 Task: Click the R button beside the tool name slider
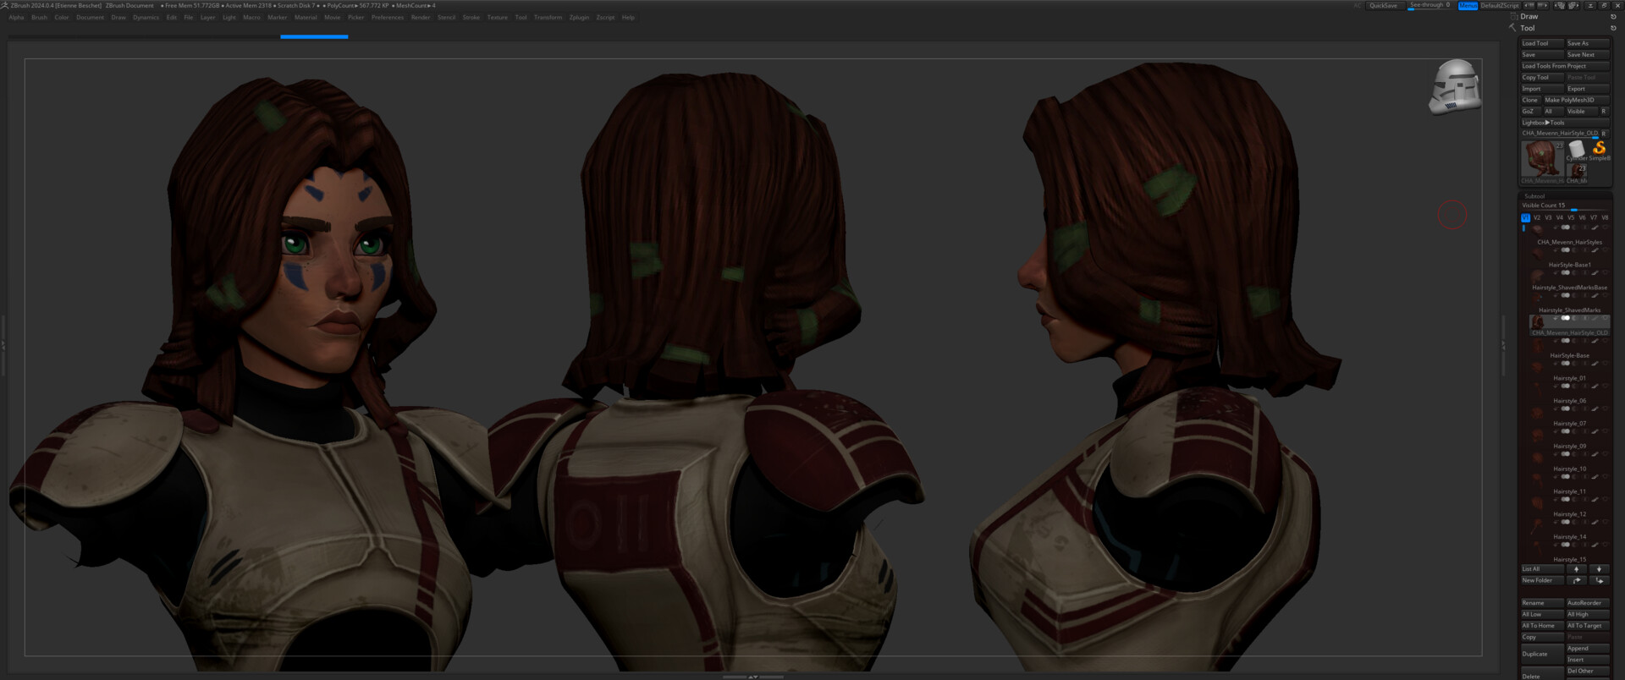click(x=1604, y=134)
